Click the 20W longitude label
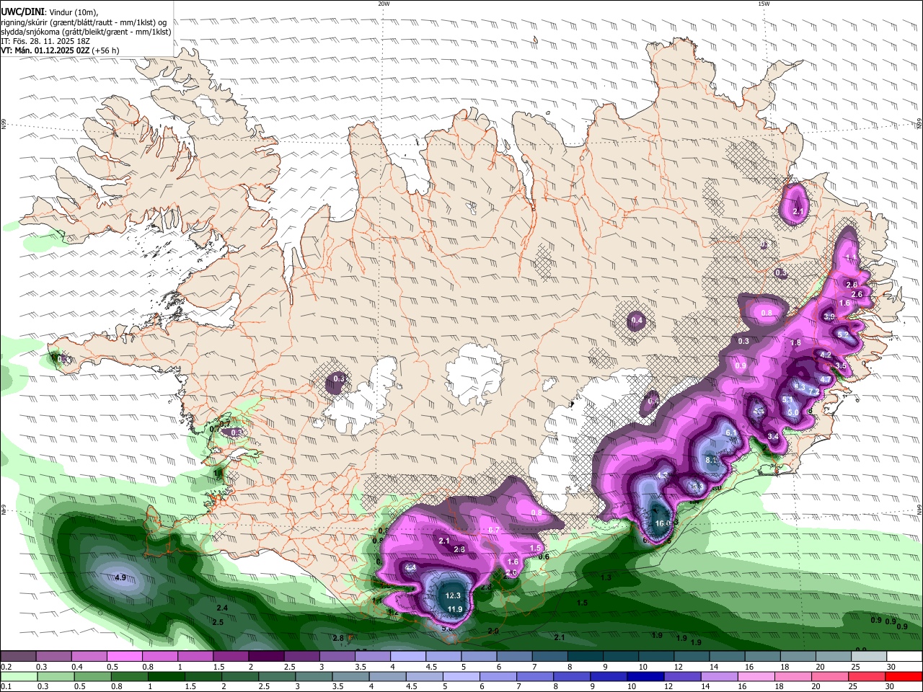Image resolution: width=923 pixels, height=692 pixels. coord(384,4)
